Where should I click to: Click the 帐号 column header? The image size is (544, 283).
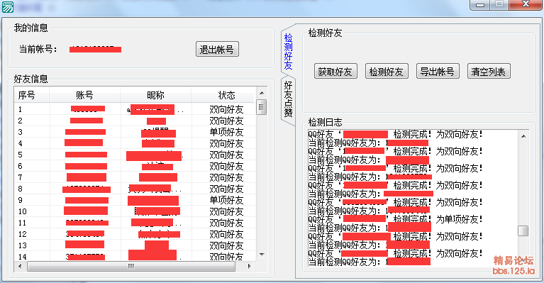[85, 95]
